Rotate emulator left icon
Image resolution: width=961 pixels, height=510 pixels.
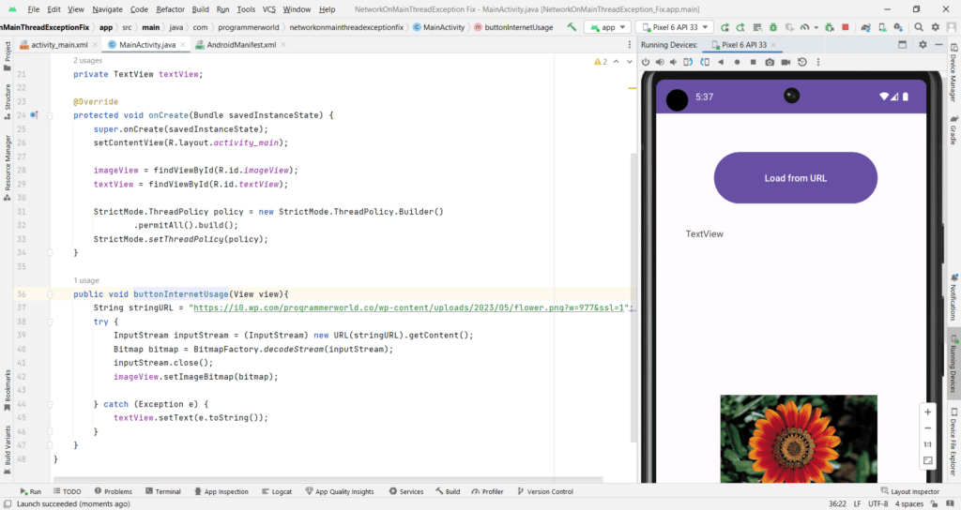click(688, 62)
